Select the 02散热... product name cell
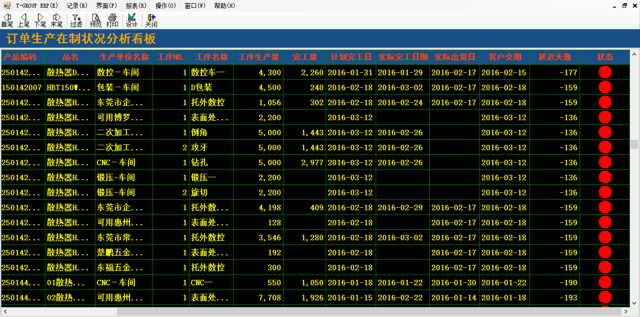640x317 pixels. pyautogui.click(x=70, y=297)
